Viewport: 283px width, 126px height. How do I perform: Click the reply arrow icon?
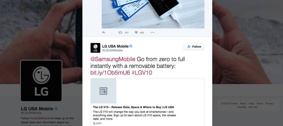[104, 32]
